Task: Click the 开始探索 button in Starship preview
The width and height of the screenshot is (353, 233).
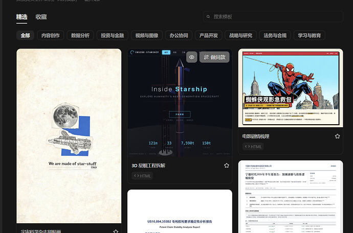Action: (x=180, y=114)
